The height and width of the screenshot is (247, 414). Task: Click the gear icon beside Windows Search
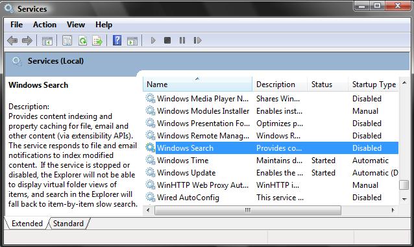click(151, 148)
